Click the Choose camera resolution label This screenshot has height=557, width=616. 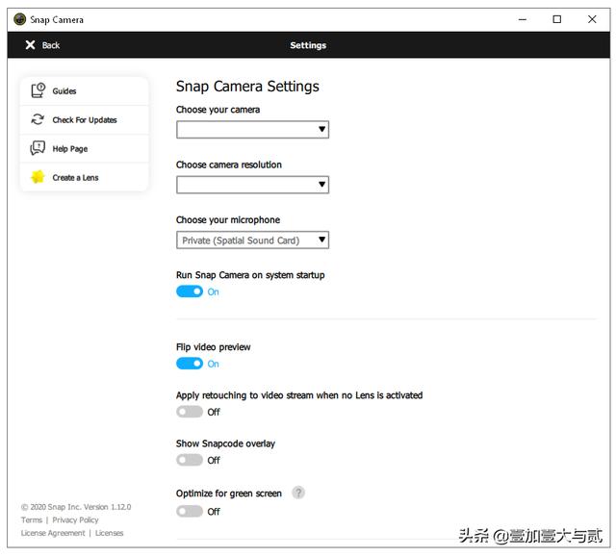pos(229,165)
